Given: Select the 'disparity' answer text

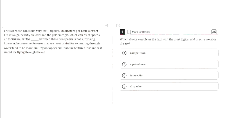Looking at the screenshot, I should point(136,87).
